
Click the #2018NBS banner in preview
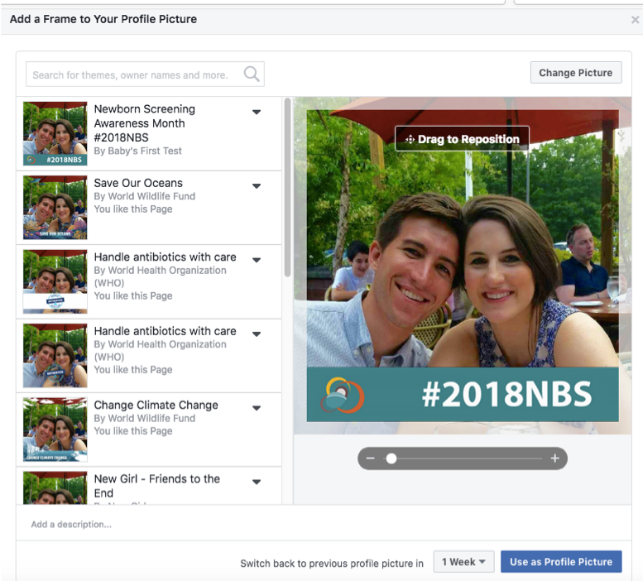point(463,395)
